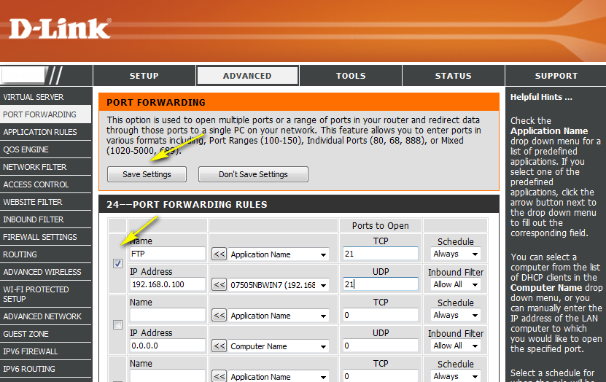Click the Save Settings button
The image size is (606, 382).
(147, 174)
